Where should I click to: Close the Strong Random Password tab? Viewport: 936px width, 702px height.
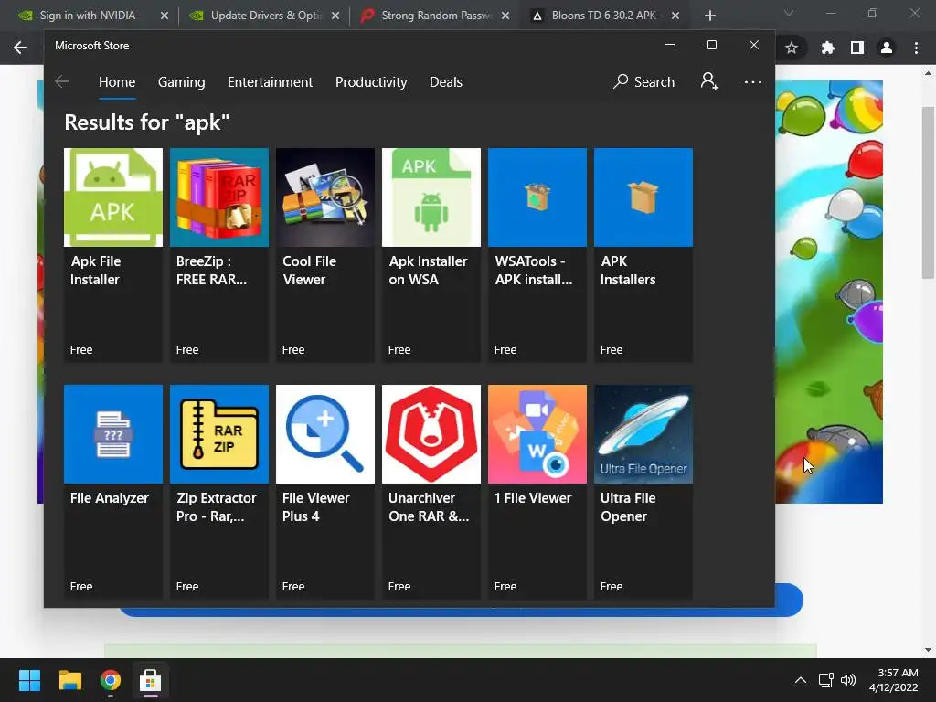[505, 16]
